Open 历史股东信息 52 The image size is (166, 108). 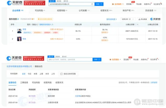coord(28,19)
